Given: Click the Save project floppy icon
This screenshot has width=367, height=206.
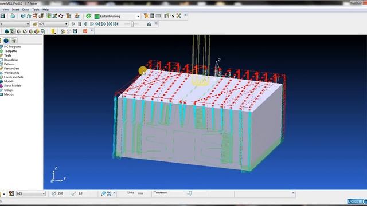Looking at the screenshot, I should [x=3, y=16].
